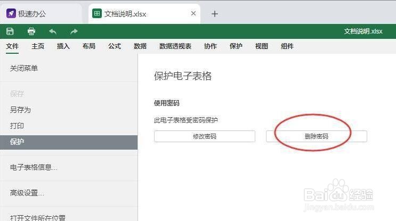Open the 组件 ribbon tab
This screenshot has width=396, height=221.
(x=287, y=46)
